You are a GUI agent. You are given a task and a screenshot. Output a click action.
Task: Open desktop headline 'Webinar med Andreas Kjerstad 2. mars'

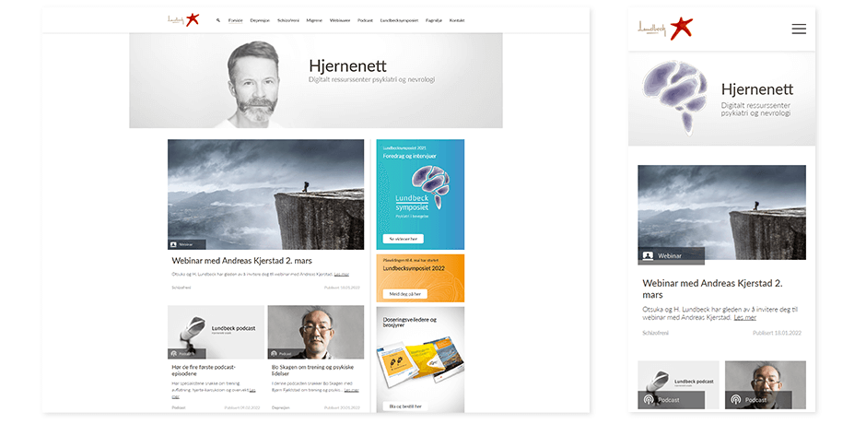(241, 260)
